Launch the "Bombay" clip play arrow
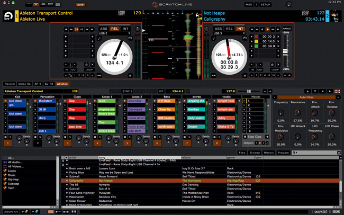Image resolution: width=344 pixels, height=215 pixels. (x=185, y=110)
